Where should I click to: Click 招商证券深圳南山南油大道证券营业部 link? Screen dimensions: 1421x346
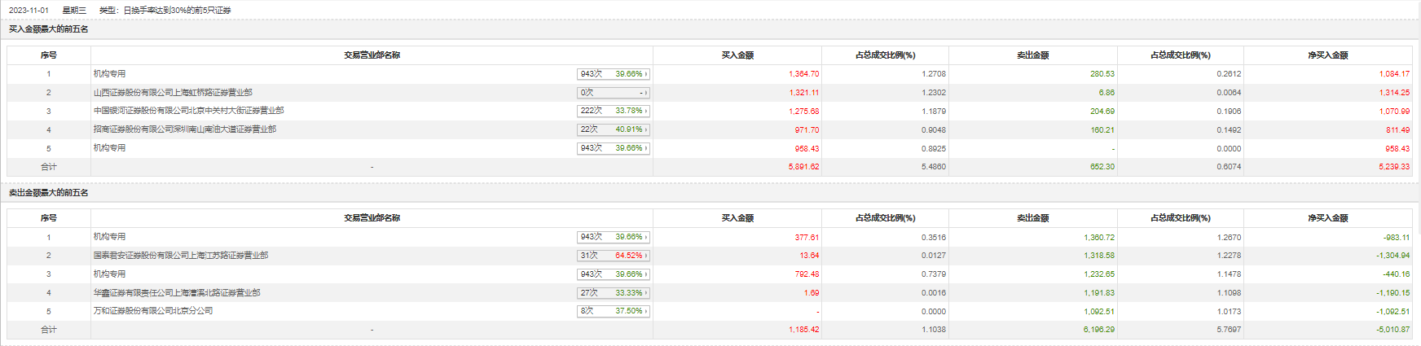[184, 129]
